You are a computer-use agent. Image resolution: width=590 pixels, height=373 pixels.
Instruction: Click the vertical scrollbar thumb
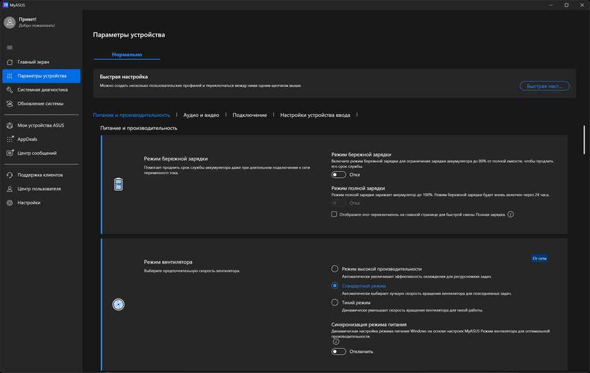[584, 140]
